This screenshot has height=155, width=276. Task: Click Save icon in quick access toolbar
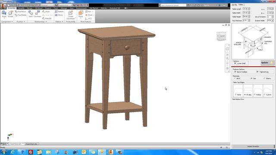pyautogui.click(x=17, y=5)
